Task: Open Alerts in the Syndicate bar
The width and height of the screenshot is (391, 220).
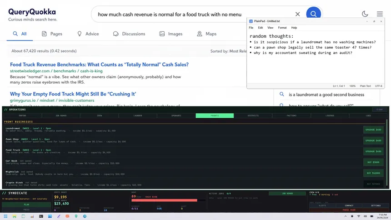Action: (322, 205)
